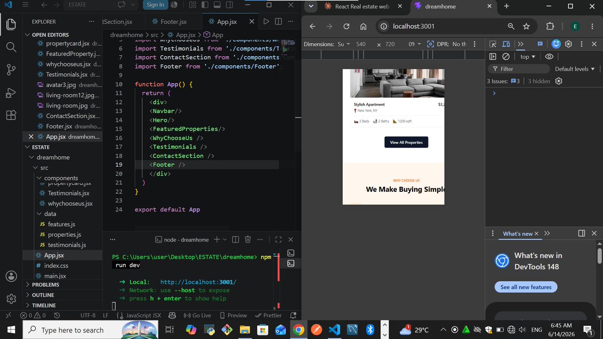This screenshot has height=339, width=603.
Task: Open the console context 'top' dropdown
Action: coord(528,57)
